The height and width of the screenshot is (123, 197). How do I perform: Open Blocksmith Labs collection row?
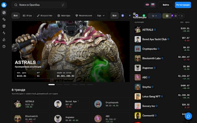click(x=162, y=58)
